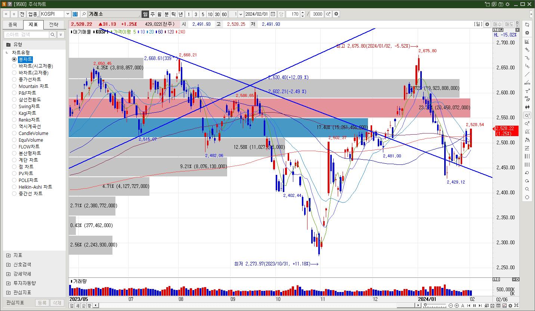The width and height of the screenshot is (535, 311).
Task: Choose Renko차트 radio option
Action: [14, 120]
